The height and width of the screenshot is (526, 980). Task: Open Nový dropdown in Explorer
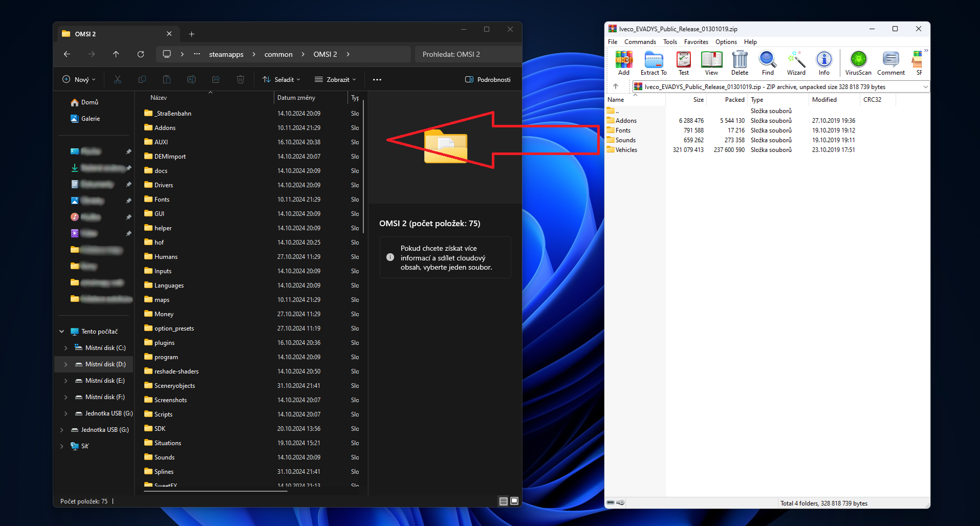(x=79, y=79)
